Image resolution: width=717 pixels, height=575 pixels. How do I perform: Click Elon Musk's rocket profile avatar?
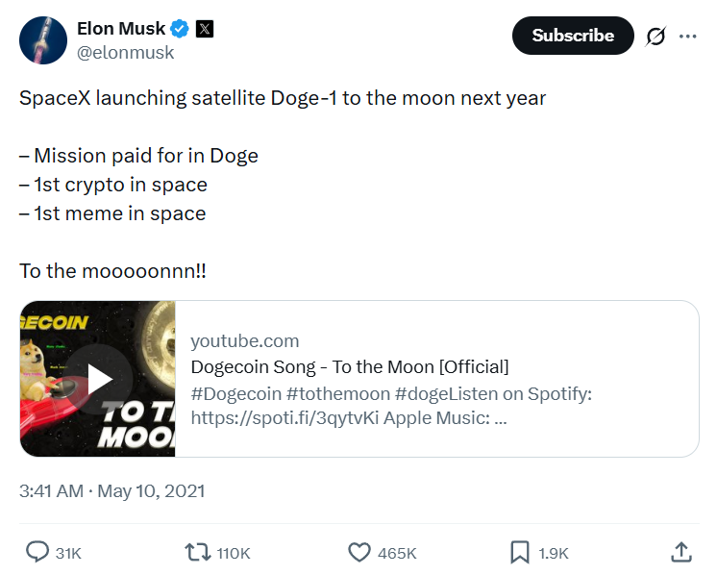point(41,40)
